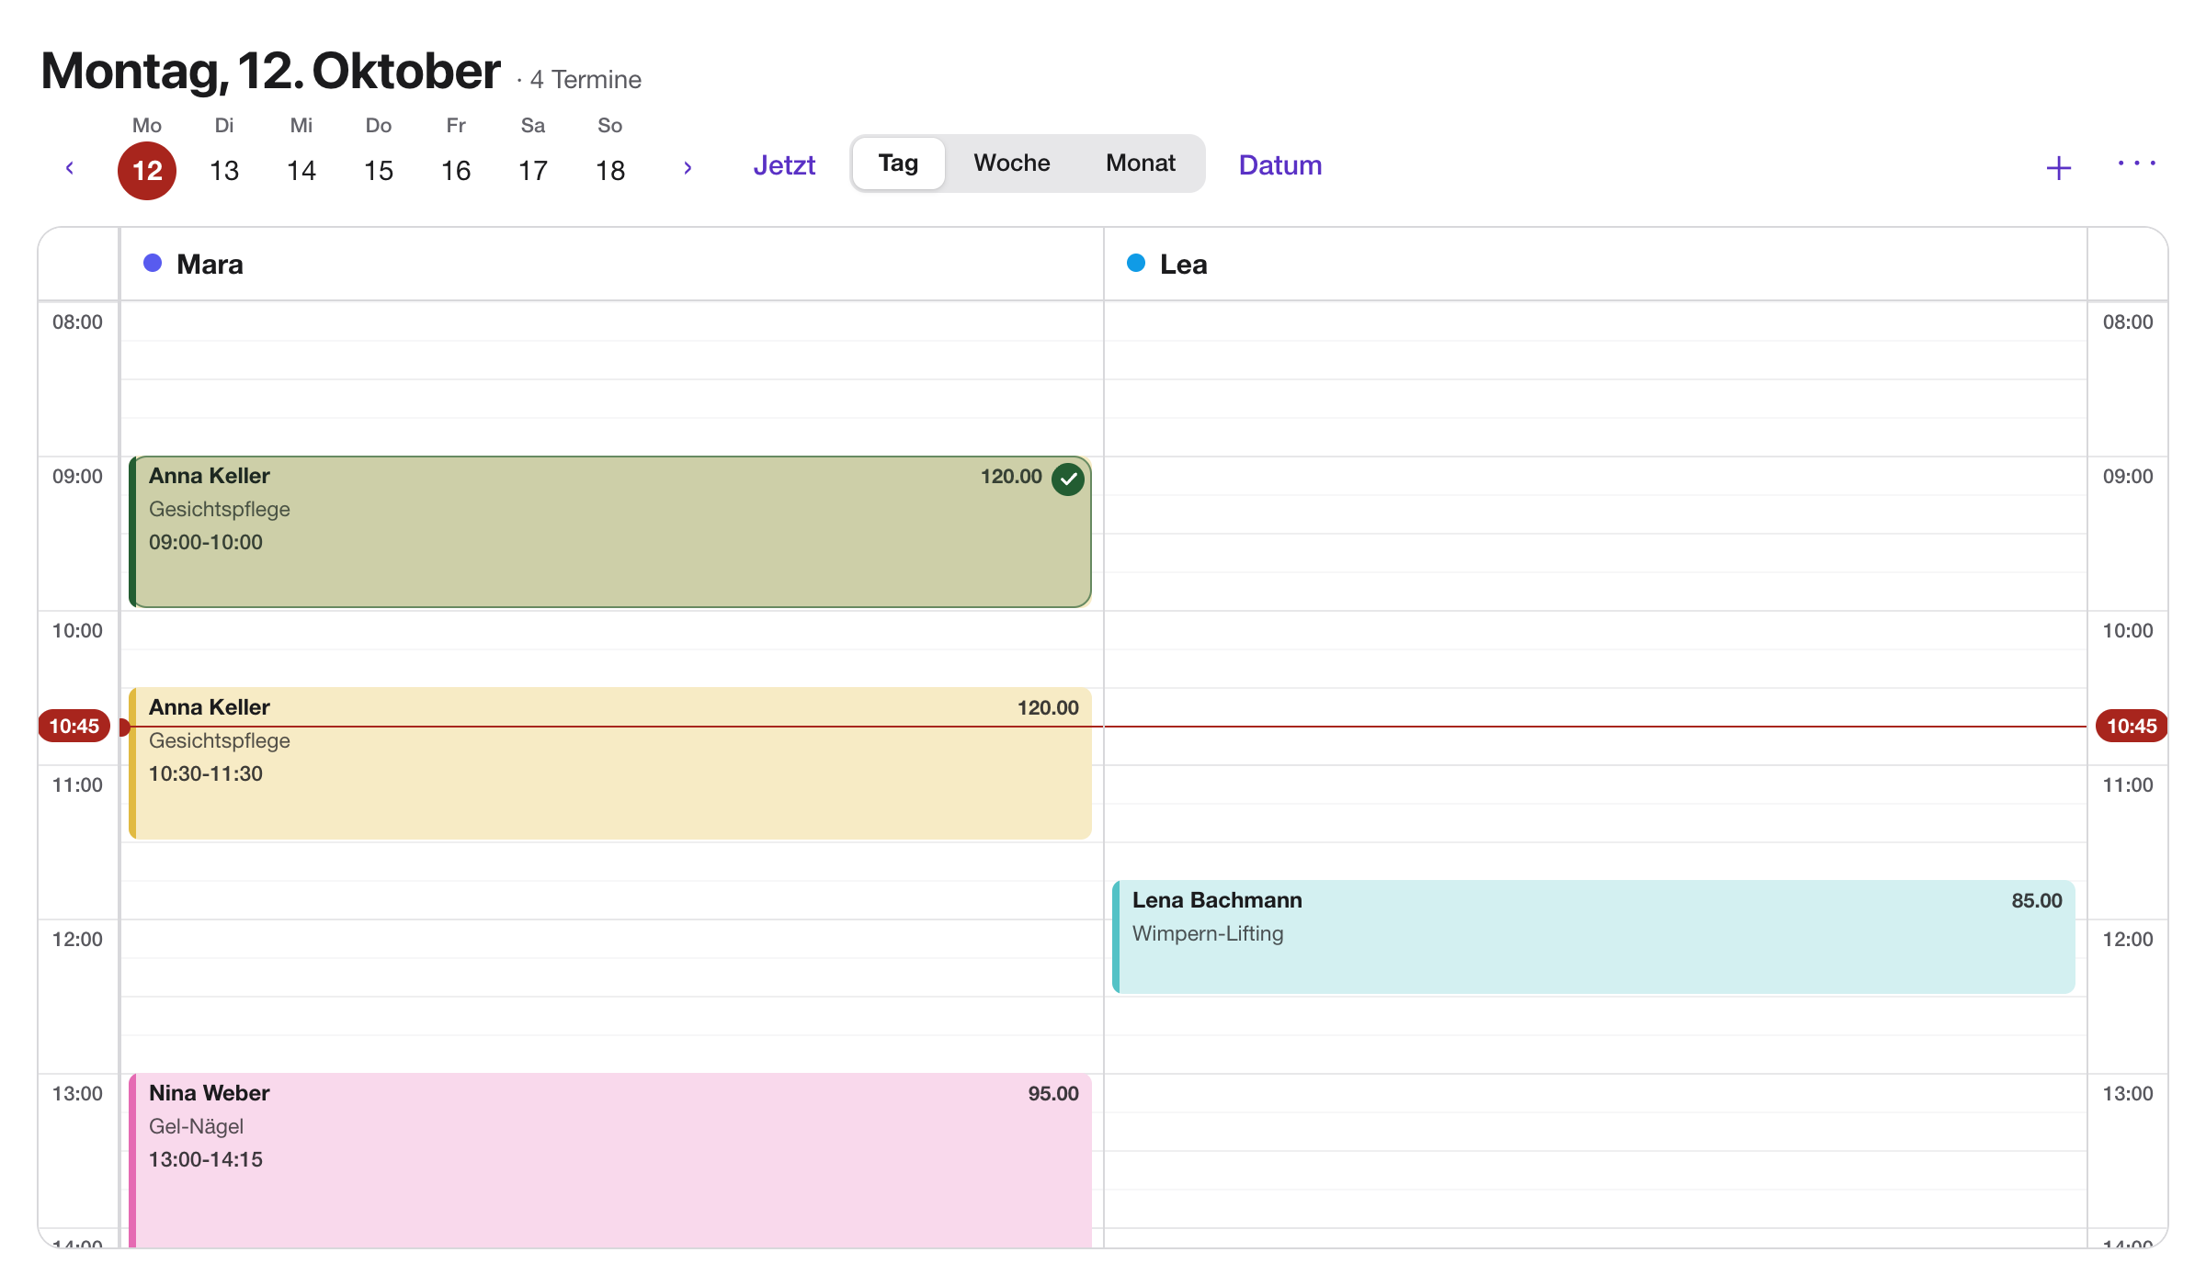Screen dimensions: 2206x1286
Task: Open Nina Weber's Gel-Nägel appointment
Action: tap(610, 1160)
